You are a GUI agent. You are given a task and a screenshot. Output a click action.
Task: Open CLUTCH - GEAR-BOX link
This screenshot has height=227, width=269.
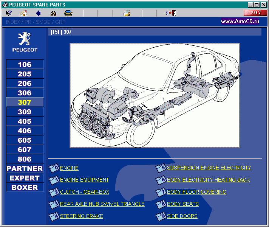coord(84,192)
